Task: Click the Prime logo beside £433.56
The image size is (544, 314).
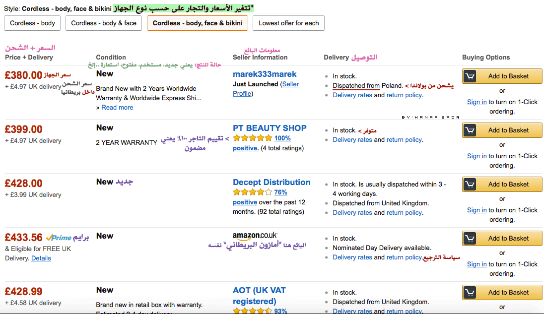Action: tap(59, 238)
